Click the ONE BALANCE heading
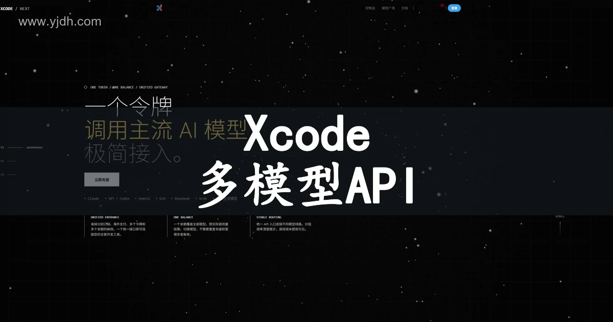Screen dimensions: 613x322 [x=184, y=217]
